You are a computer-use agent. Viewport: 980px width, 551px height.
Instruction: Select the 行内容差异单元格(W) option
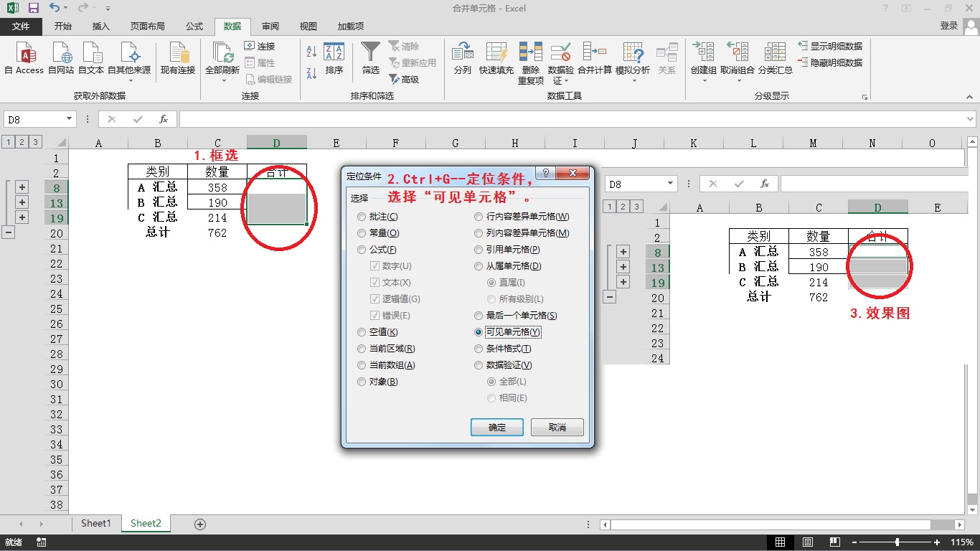(x=522, y=217)
